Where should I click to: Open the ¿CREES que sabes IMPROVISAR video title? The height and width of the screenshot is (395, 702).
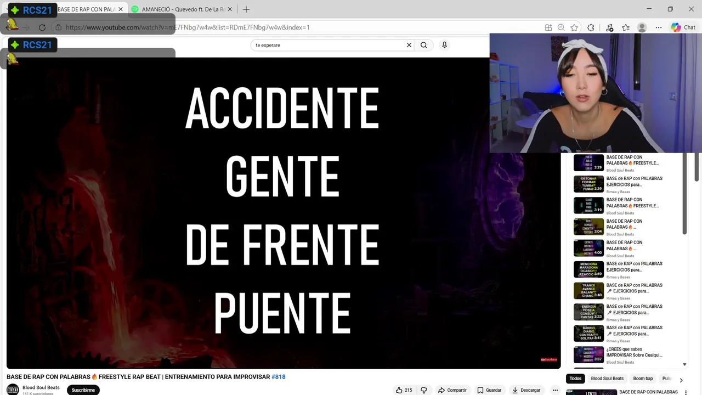pos(634,352)
